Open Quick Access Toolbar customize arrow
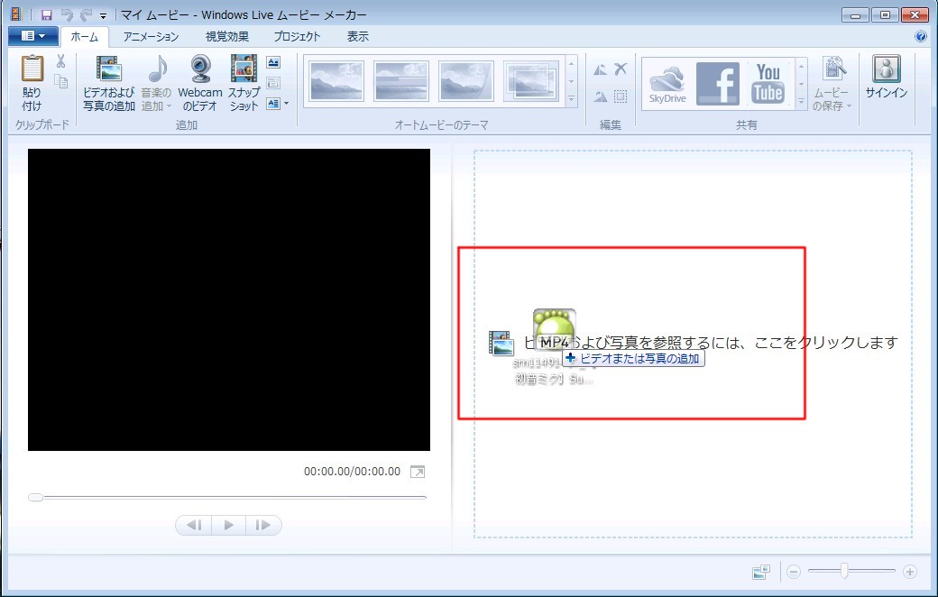 (x=103, y=15)
